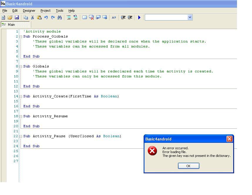The image size is (252, 195).
Task: Collapse the Activity_Pause sub
Action: [x=21, y=136]
